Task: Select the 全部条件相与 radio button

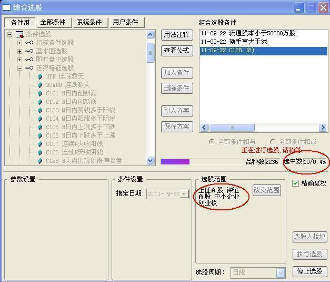Action: 212,142
